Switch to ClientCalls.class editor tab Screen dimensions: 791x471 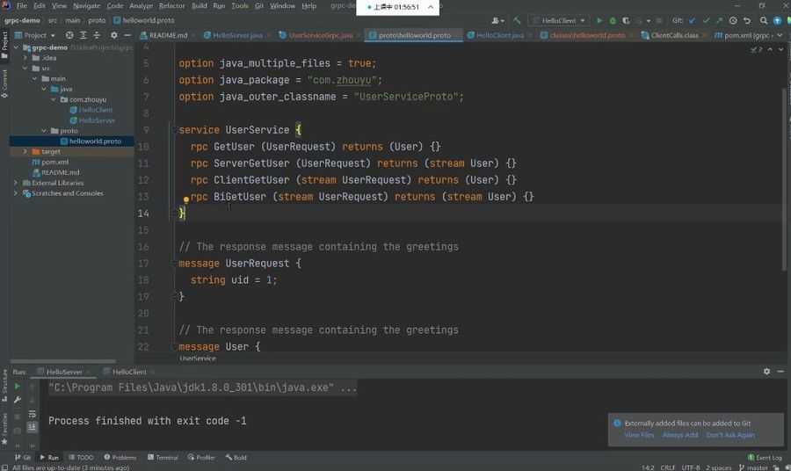(x=674, y=35)
